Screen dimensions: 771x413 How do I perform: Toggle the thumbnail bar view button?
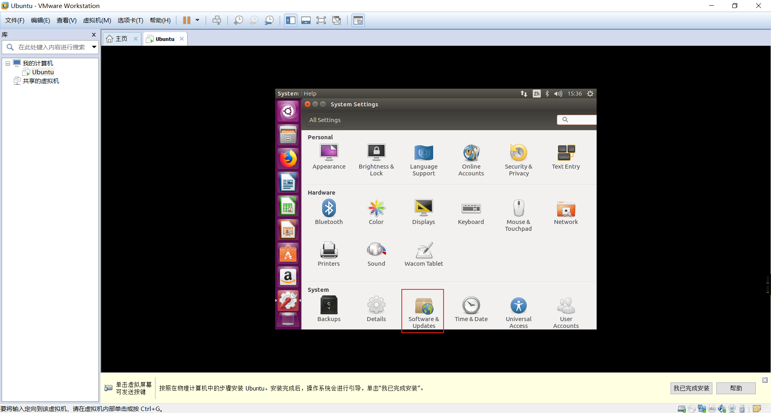click(306, 20)
